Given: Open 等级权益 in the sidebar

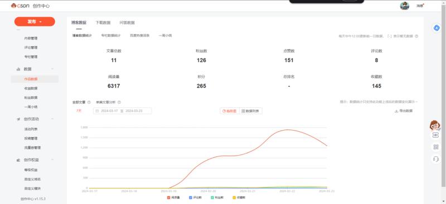Looking at the screenshot, I should pyautogui.click(x=31, y=170).
